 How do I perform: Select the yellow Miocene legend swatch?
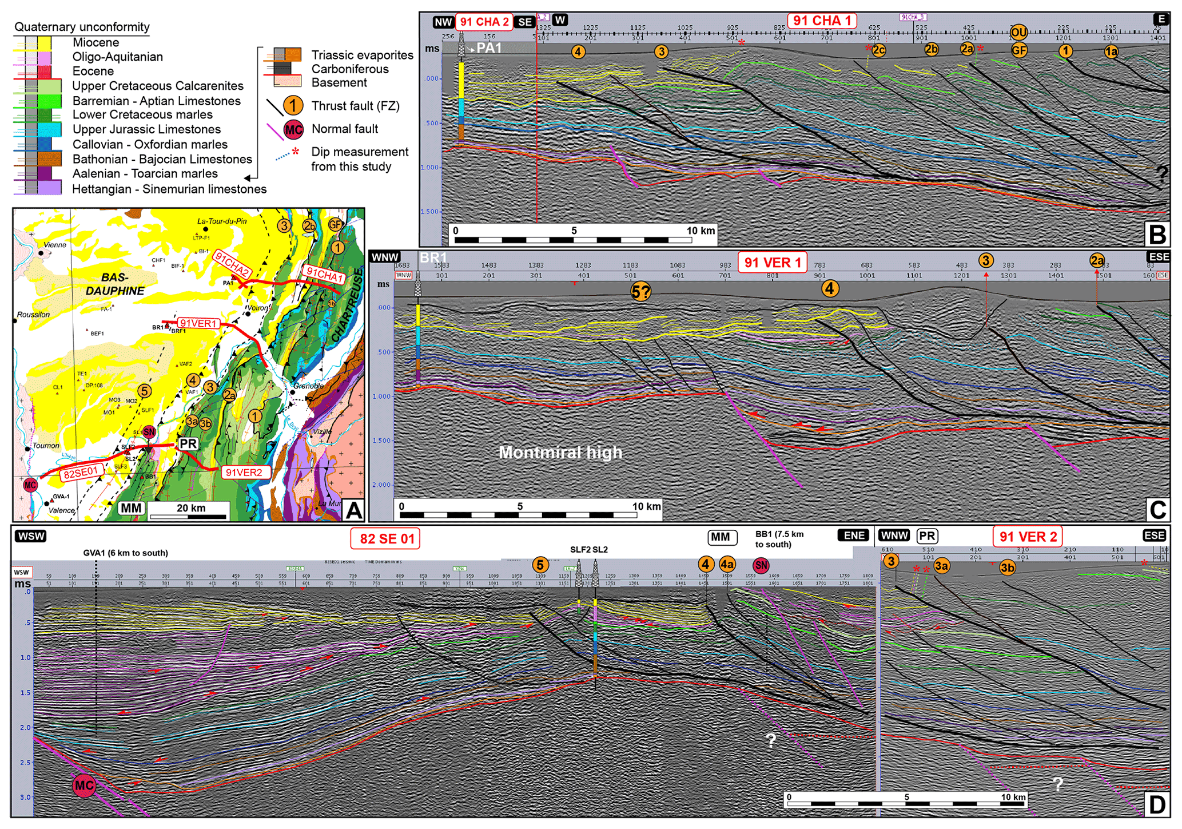(44, 43)
